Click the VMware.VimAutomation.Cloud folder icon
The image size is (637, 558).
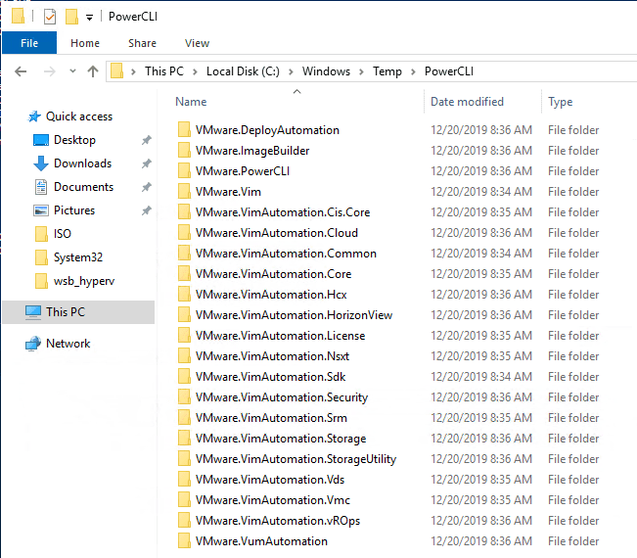pyautogui.click(x=184, y=232)
